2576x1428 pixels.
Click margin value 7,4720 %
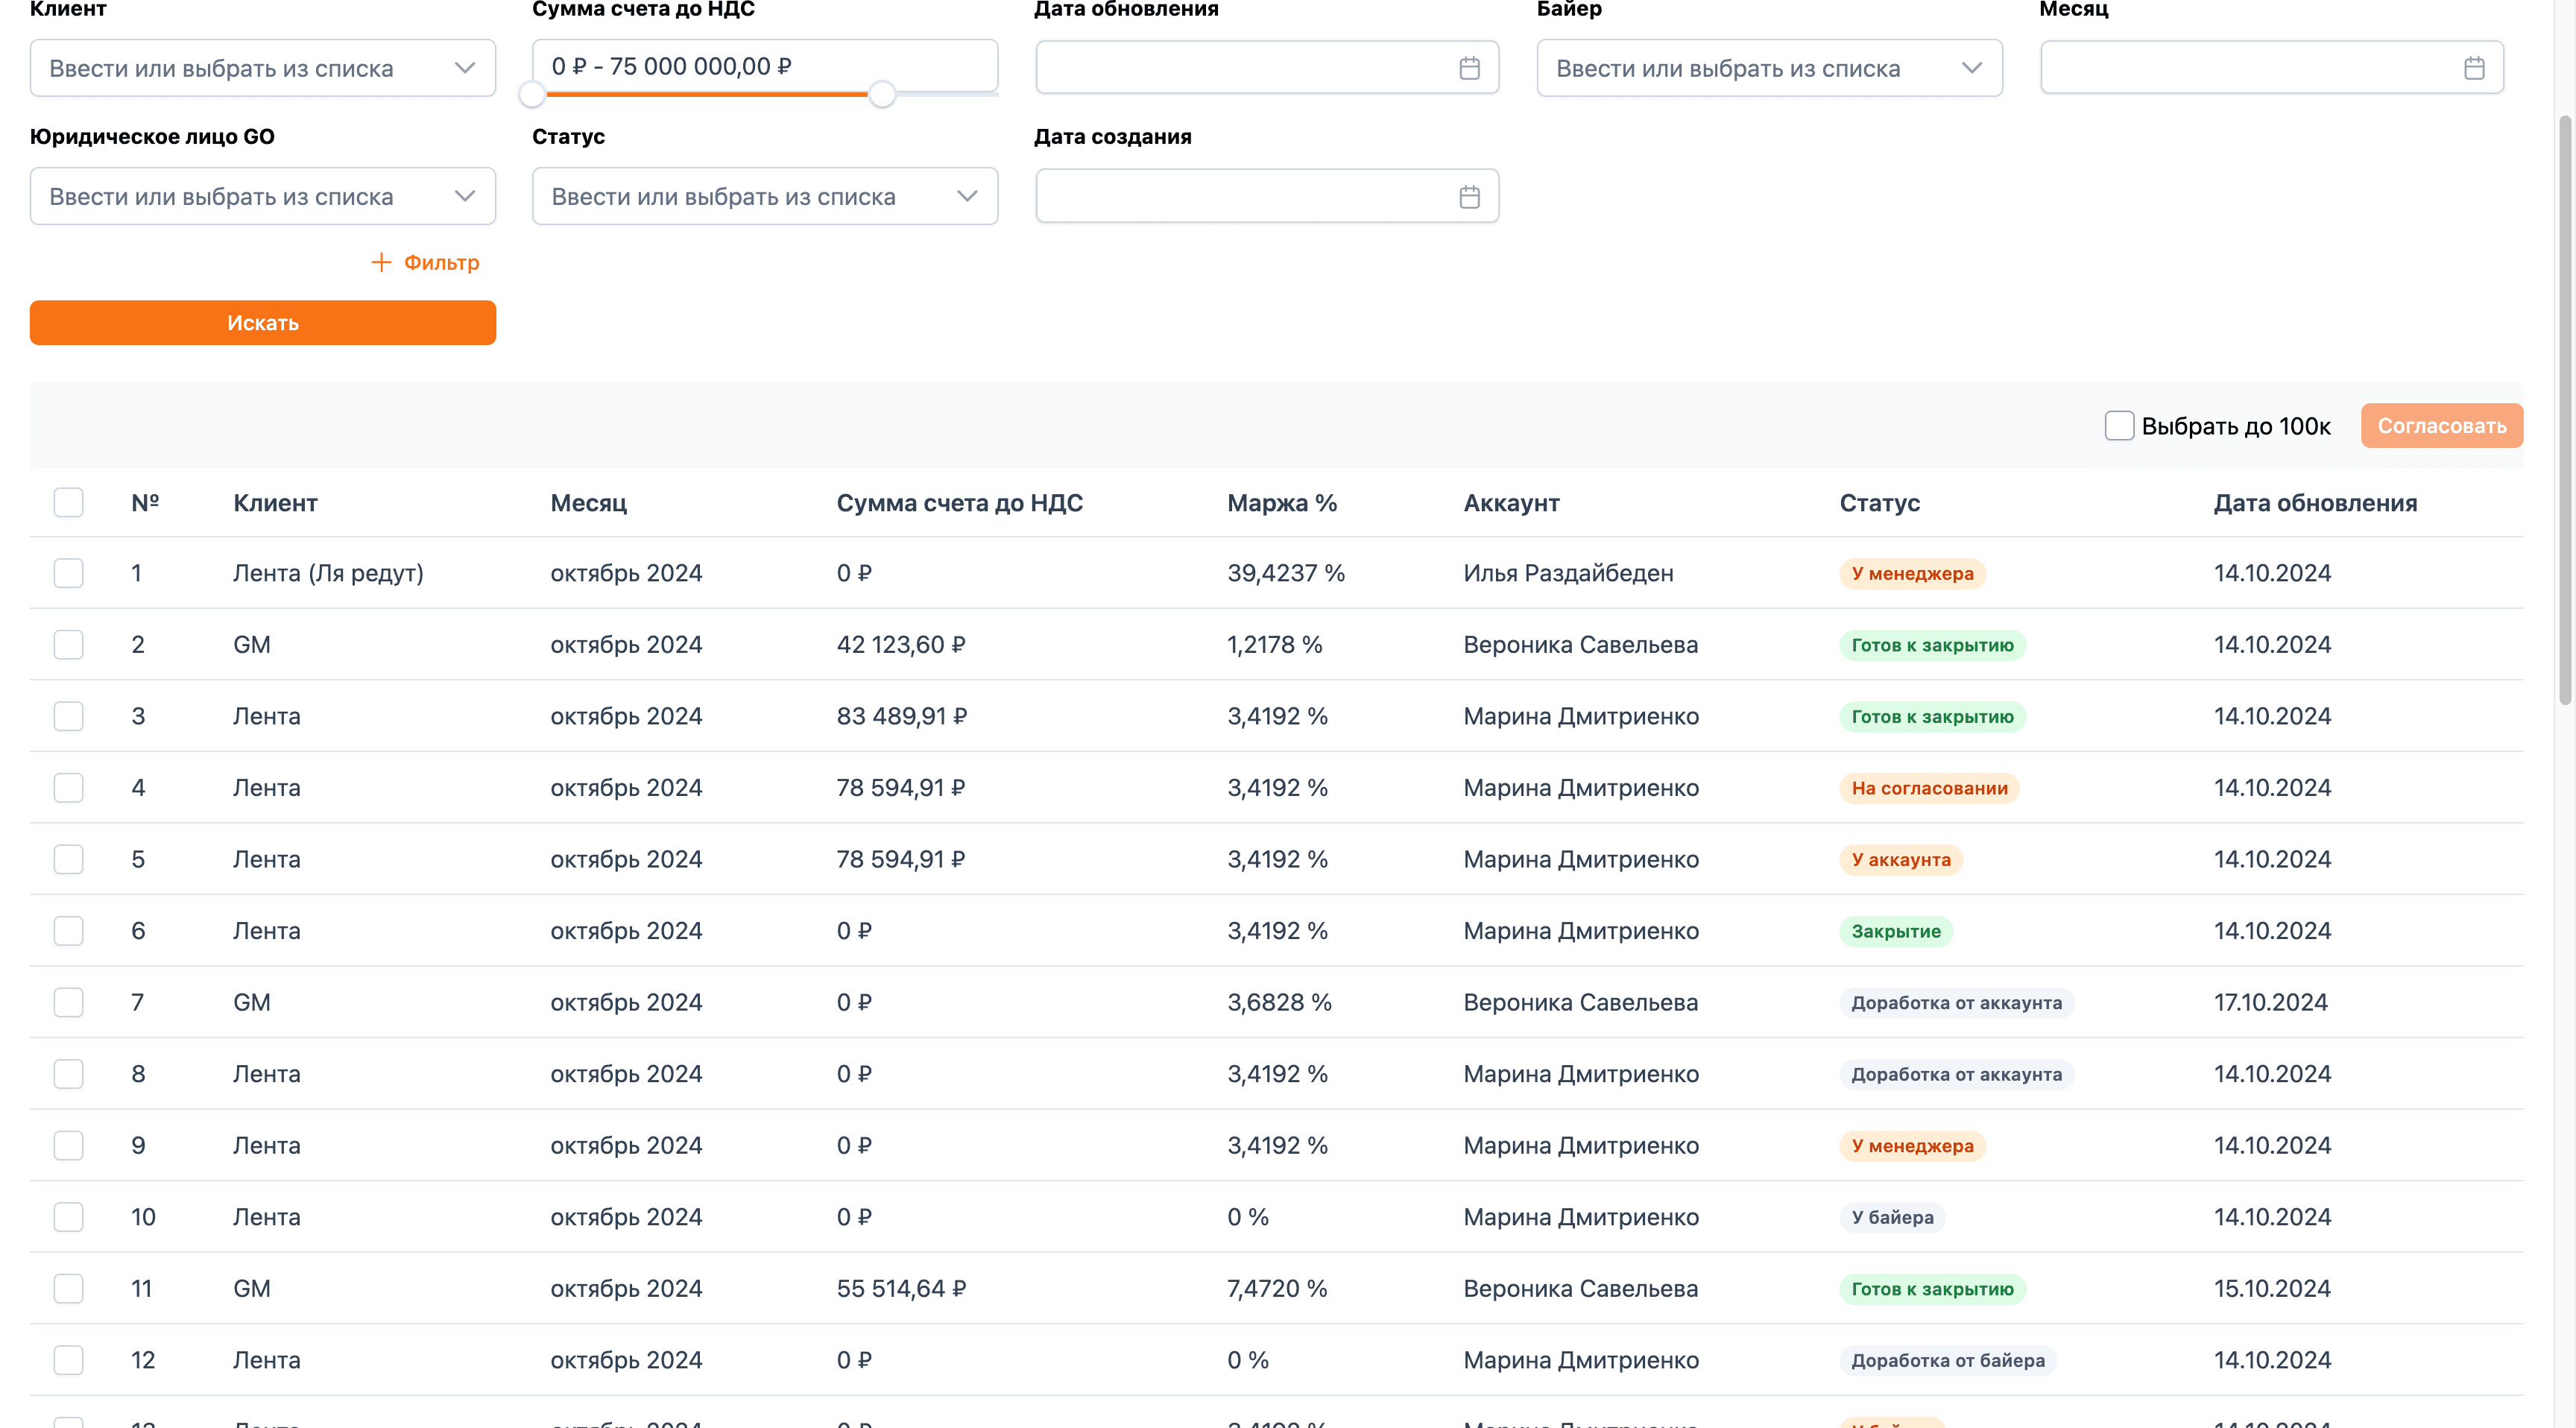1277,1288
